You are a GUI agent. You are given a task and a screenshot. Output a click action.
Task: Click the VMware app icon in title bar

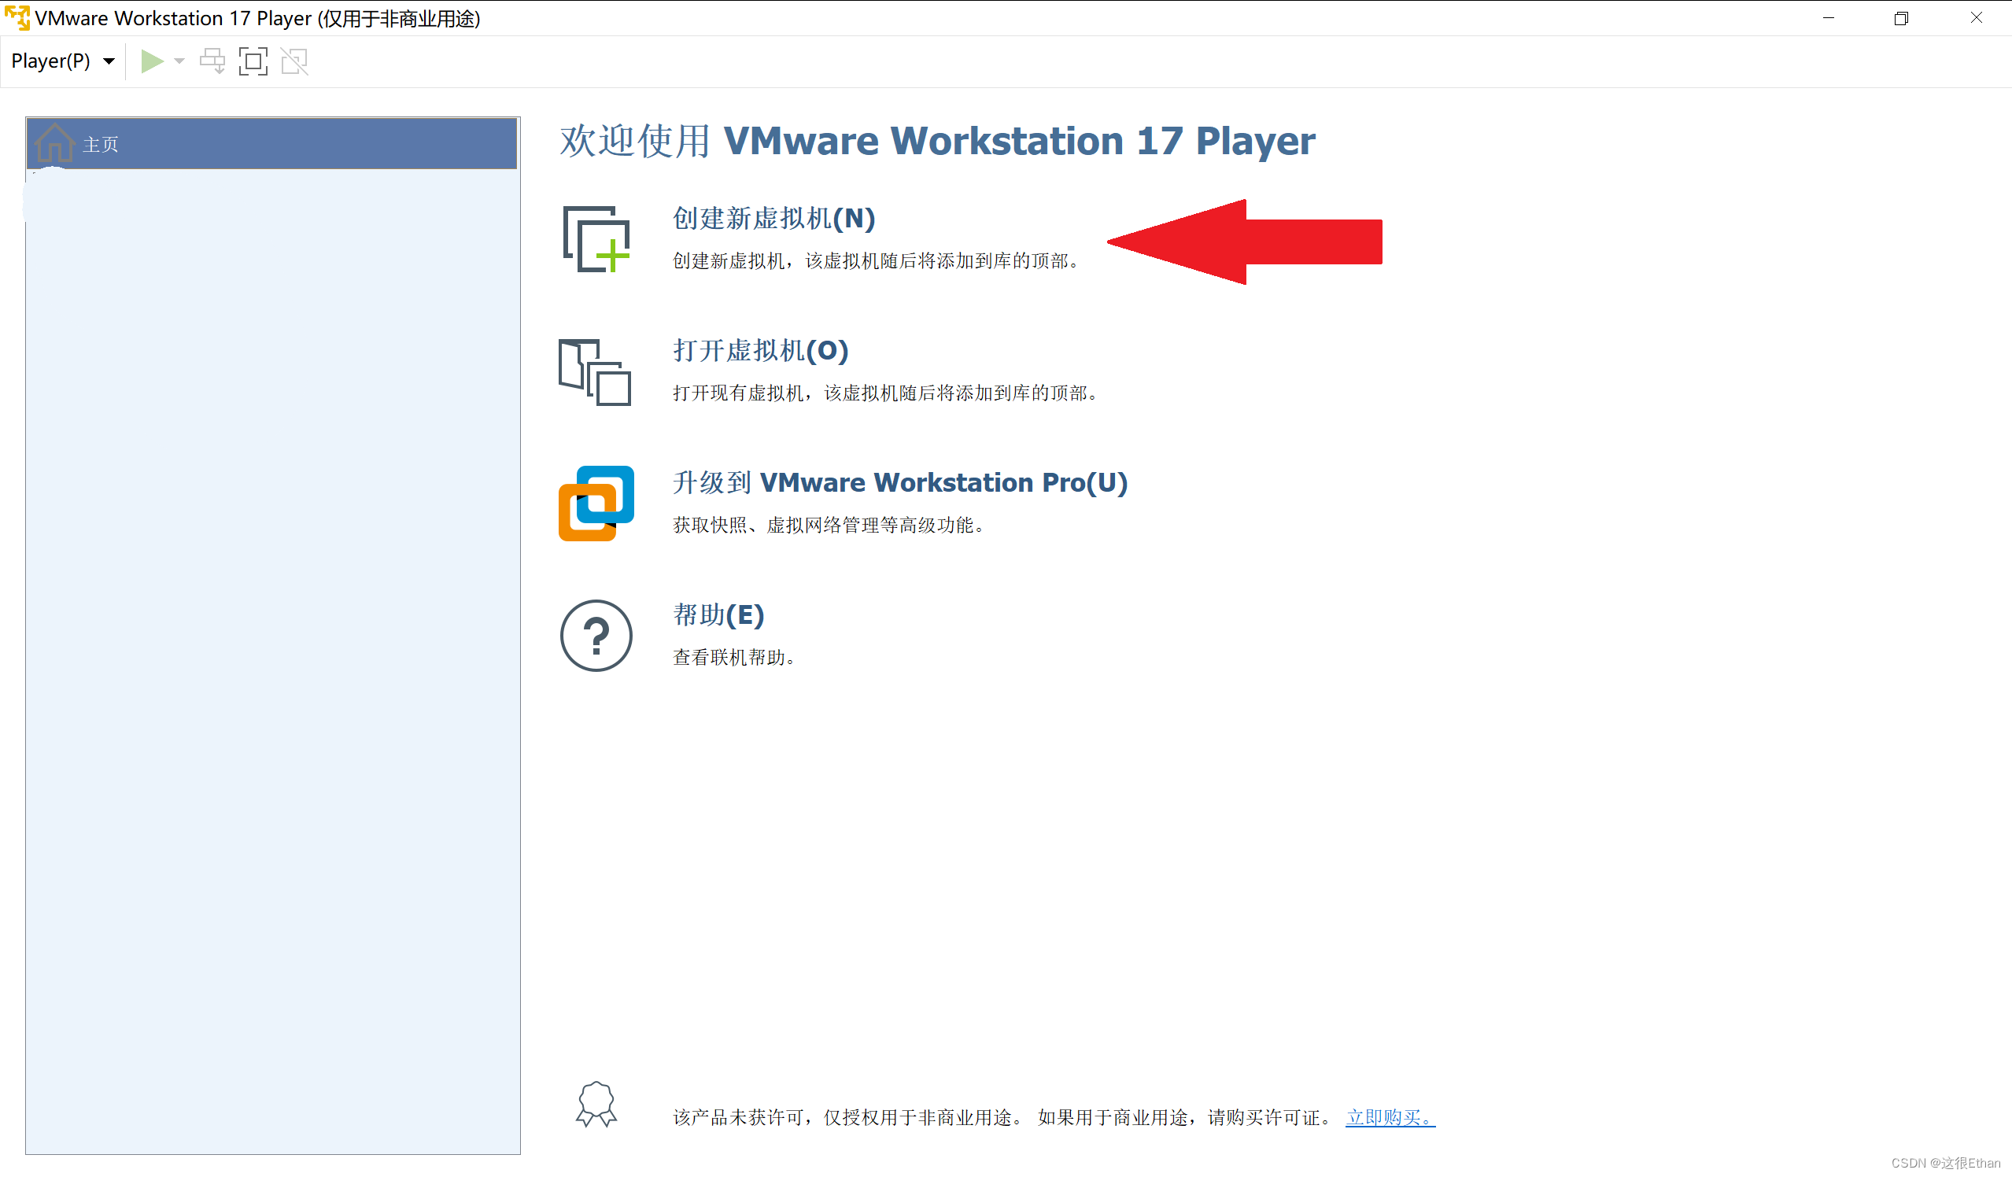[17, 17]
